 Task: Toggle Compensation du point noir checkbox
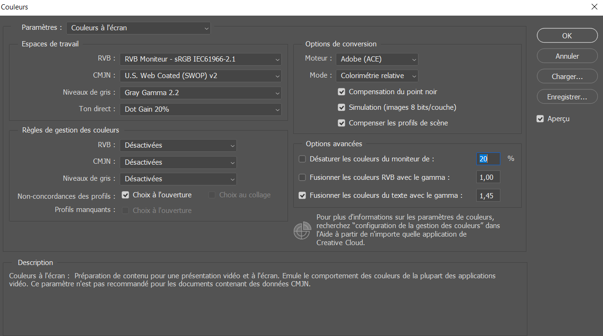[341, 92]
